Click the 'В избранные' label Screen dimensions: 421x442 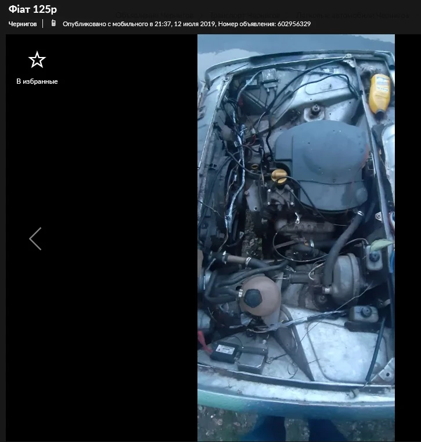tap(37, 81)
